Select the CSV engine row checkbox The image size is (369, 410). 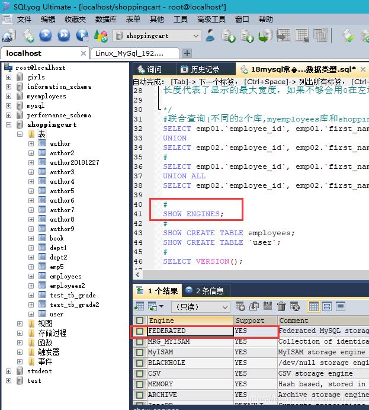click(139, 374)
